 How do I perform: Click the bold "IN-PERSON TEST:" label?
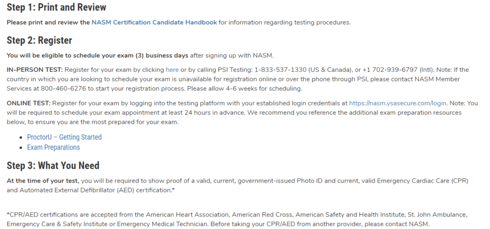coord(34,70)
